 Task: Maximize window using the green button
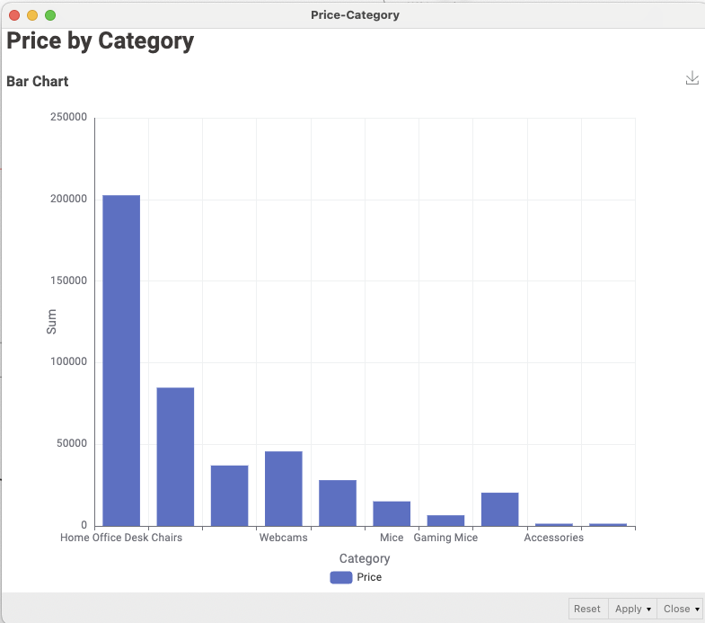[x=50, y=15]
